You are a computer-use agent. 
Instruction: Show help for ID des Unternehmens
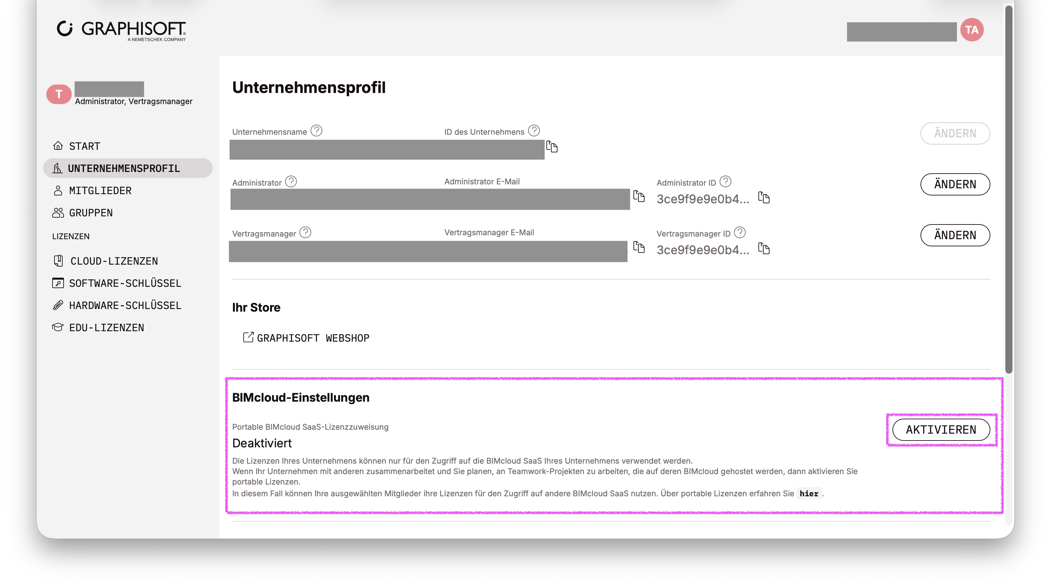point(534,131)
